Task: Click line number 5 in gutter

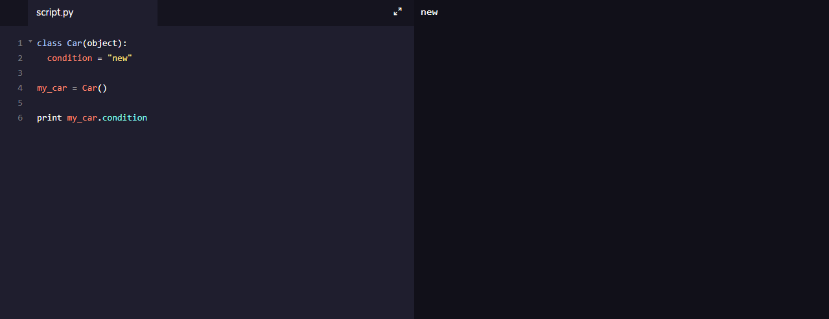Action: [20, 102]
